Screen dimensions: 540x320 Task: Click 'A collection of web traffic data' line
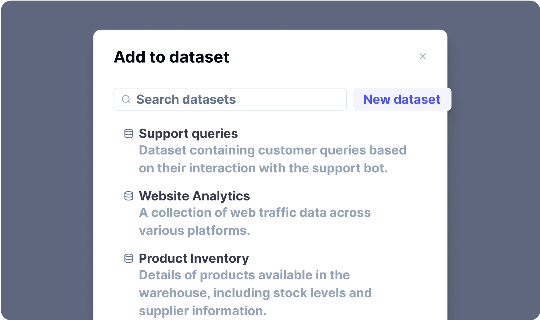click(255, 213)
